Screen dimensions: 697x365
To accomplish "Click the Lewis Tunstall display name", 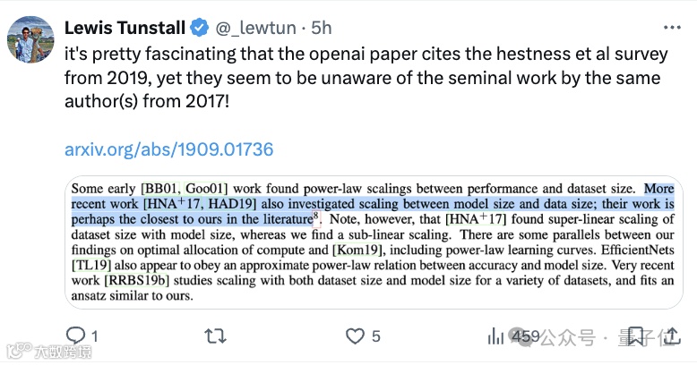I will (125, 28).
